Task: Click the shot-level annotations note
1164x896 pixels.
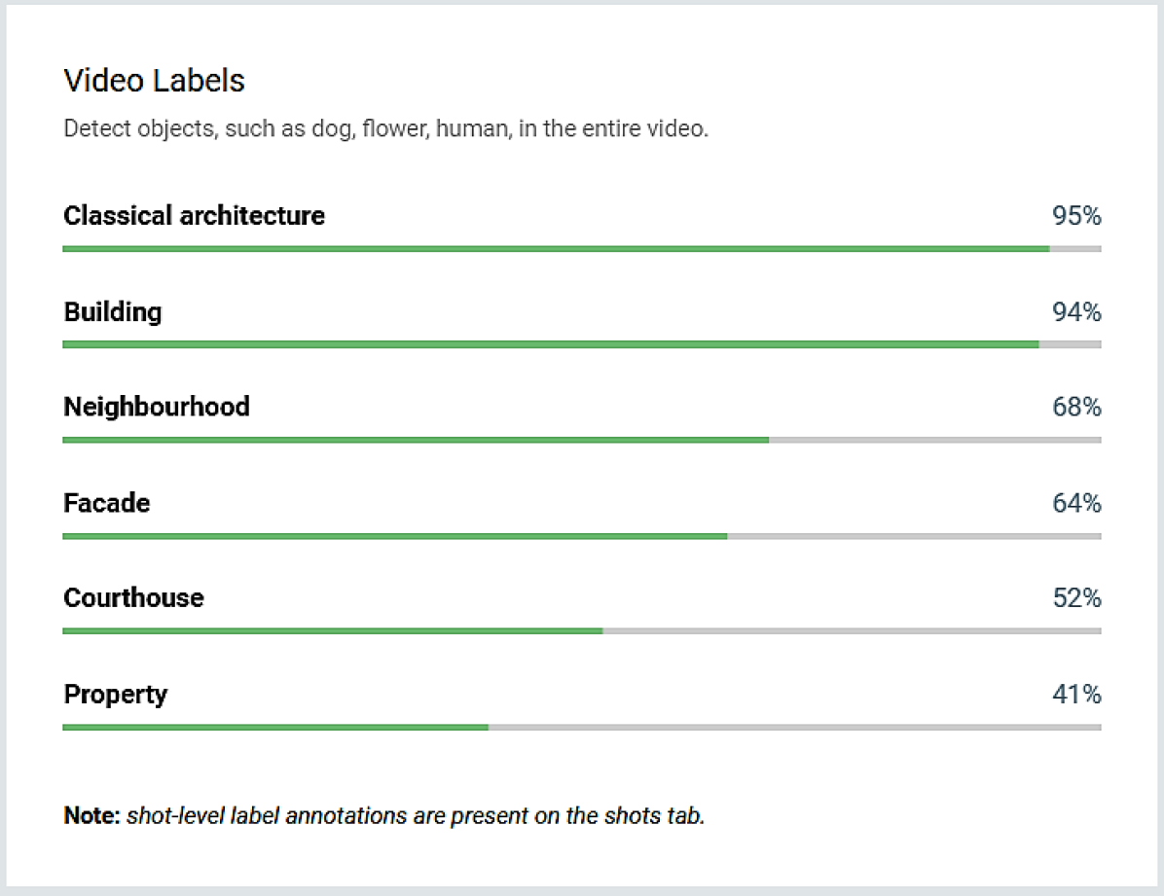Action: (x=384, y=815)
